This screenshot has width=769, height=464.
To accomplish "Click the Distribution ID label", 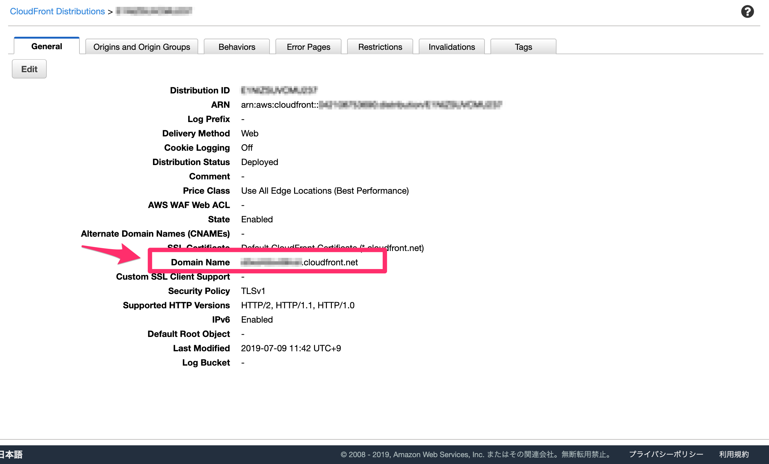I will point(200,90).
